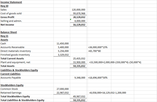This screenshot has width=157, height=102.
Task: Select the Net Income value 16,129,032
Action: pyautogui.click(x=79, y=25)
